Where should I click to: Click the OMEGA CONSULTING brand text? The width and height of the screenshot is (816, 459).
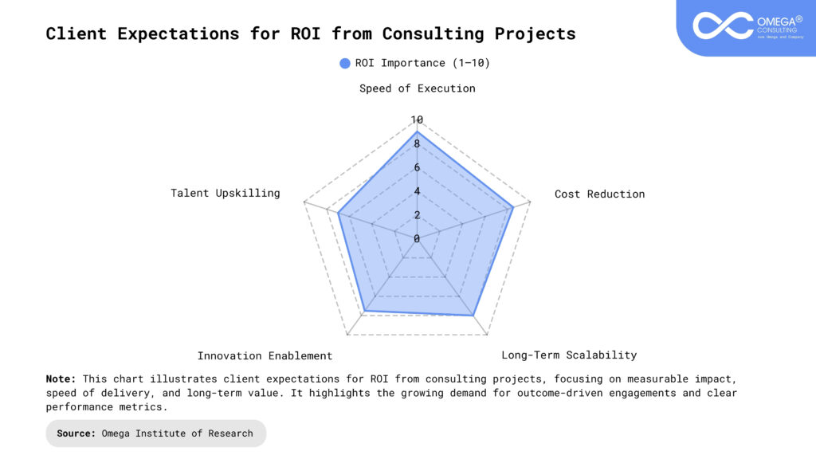coord(778,24)
